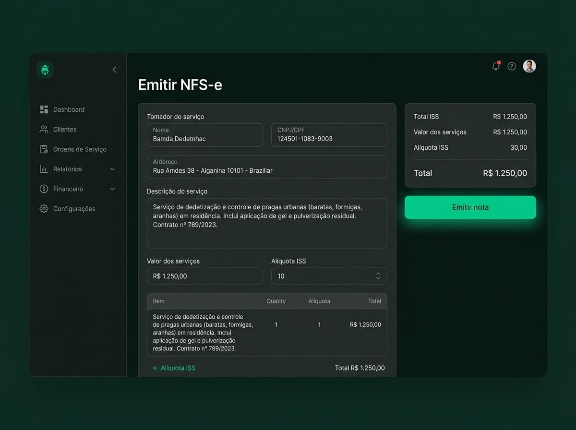Screen dimensions: 576x430
Task: Click the summary Valor dos serviços row
Action: (x=470, y=132)
